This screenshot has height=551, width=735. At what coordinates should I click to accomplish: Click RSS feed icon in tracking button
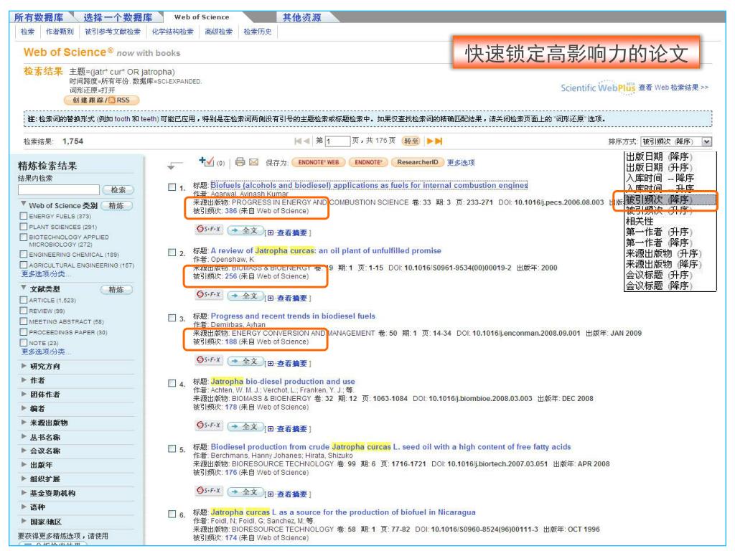point(113,100)
